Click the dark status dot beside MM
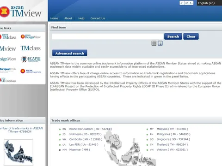 [x=60, y=150]
